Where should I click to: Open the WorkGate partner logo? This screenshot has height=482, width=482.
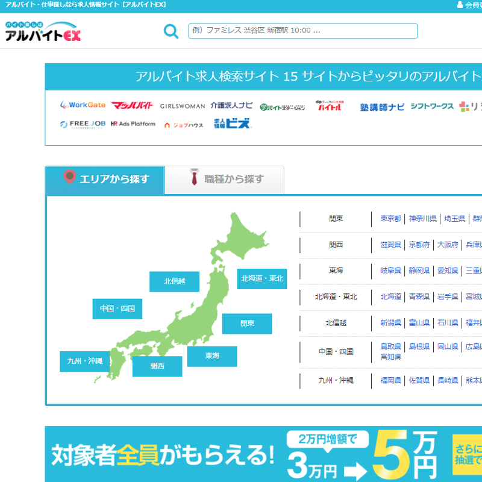pyautogui.click(x=83, y=105)
